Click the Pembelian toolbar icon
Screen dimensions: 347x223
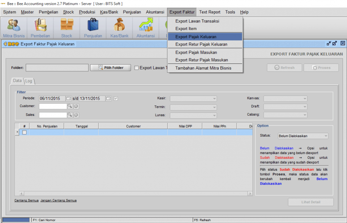(x=40, y=28)
